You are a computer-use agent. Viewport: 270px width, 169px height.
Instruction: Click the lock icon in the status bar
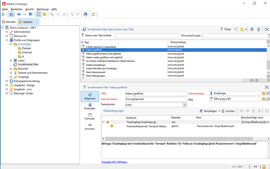[264, 167]
